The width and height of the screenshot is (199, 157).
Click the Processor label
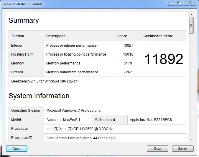19,129
